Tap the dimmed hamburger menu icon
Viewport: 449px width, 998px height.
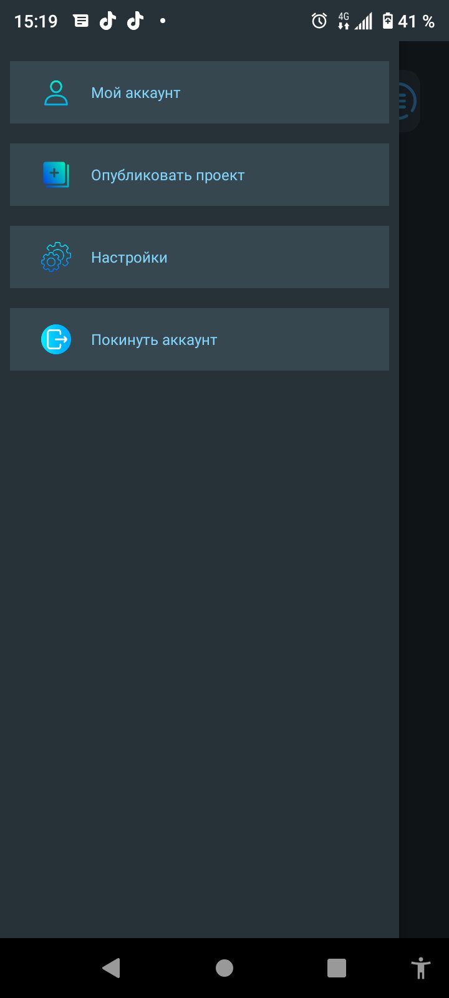(407, 100)
